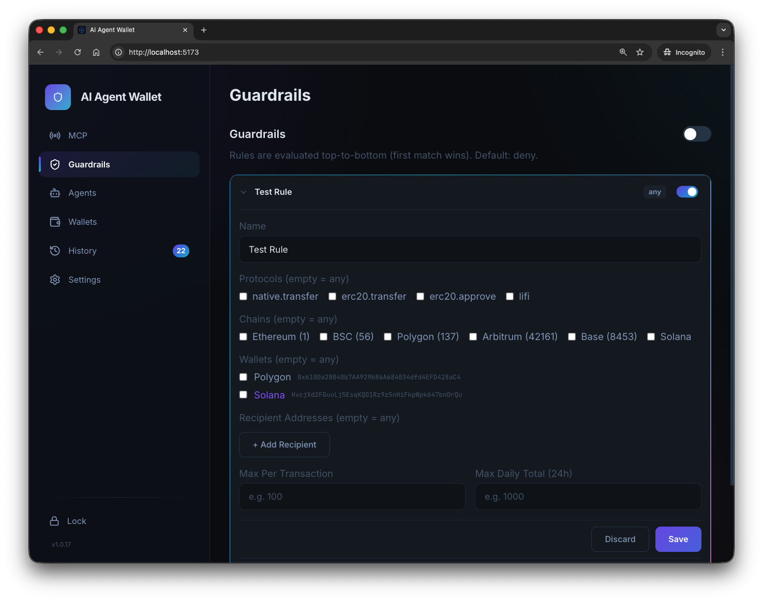Open History via the clock icon

click(55, 251)
